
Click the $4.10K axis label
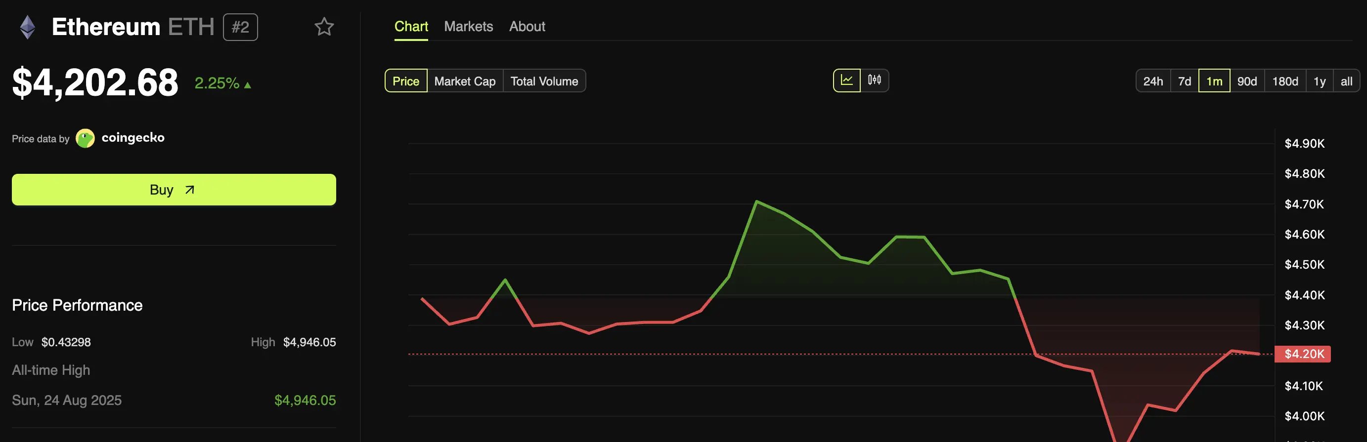1303,386
